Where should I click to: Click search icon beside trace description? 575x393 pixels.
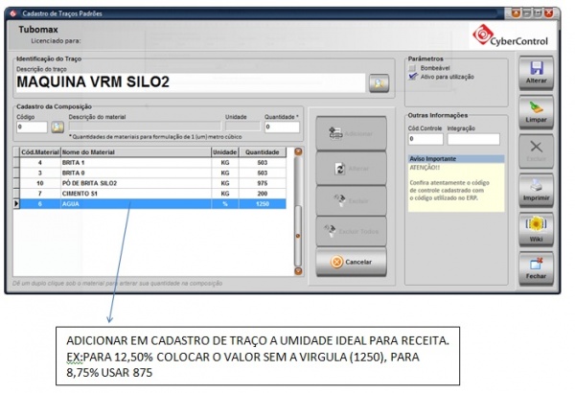pyautogui.click(x=380, y=83)
